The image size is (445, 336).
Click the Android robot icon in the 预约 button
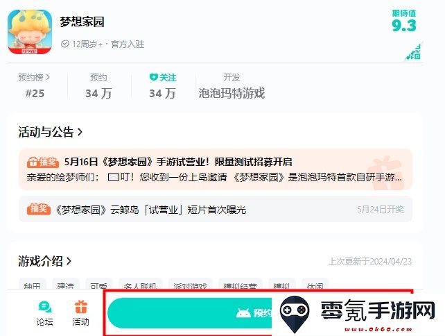243,313
